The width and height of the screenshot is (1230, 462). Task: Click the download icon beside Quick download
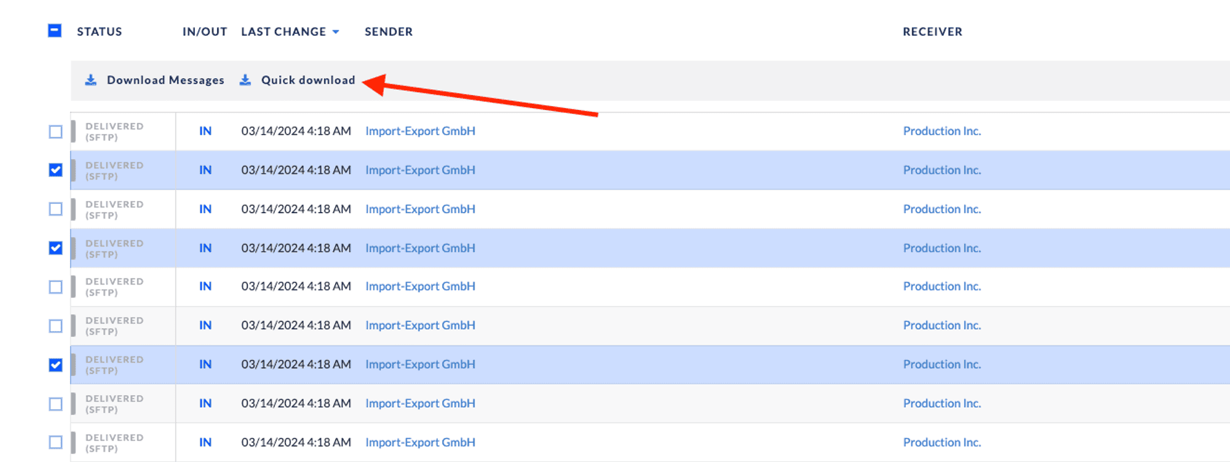click(x=245, y=80)
